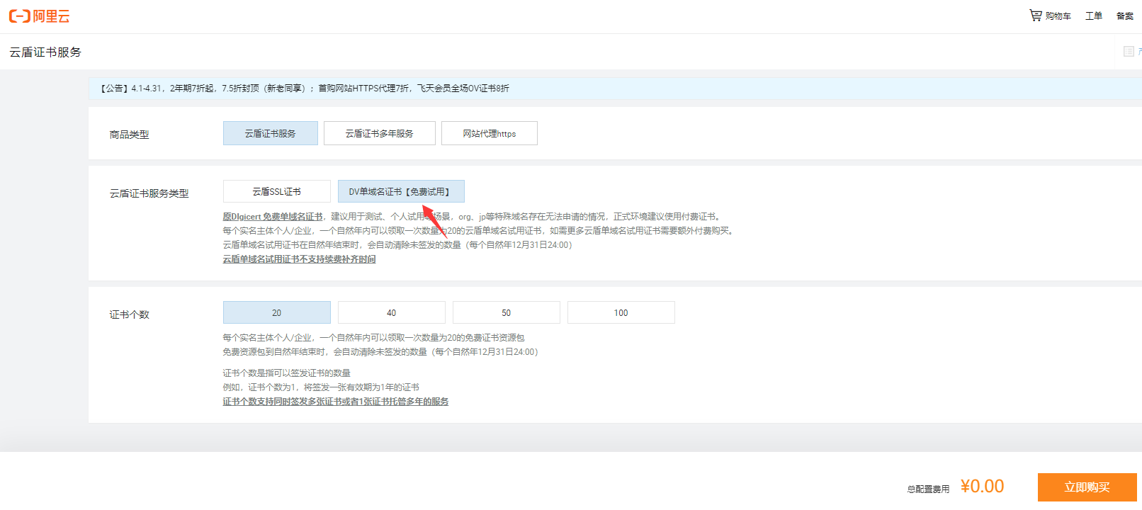The width and height of the screenshot is (1142, 510).
Task: Select the 云盾证书服务 product type
Action: click(271, 133)
